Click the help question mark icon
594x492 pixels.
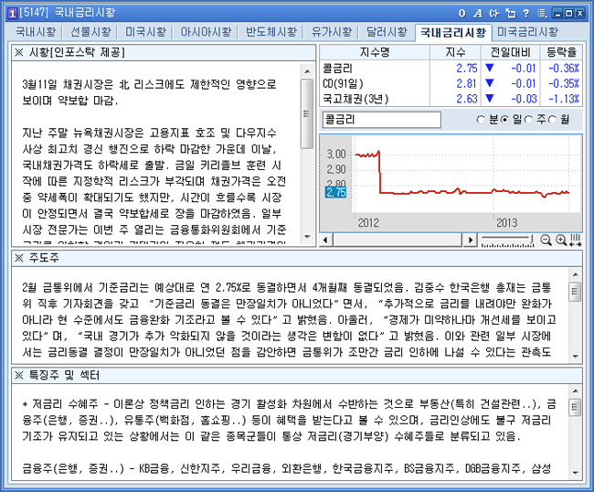pyautogui.click(x=525, y=12)
